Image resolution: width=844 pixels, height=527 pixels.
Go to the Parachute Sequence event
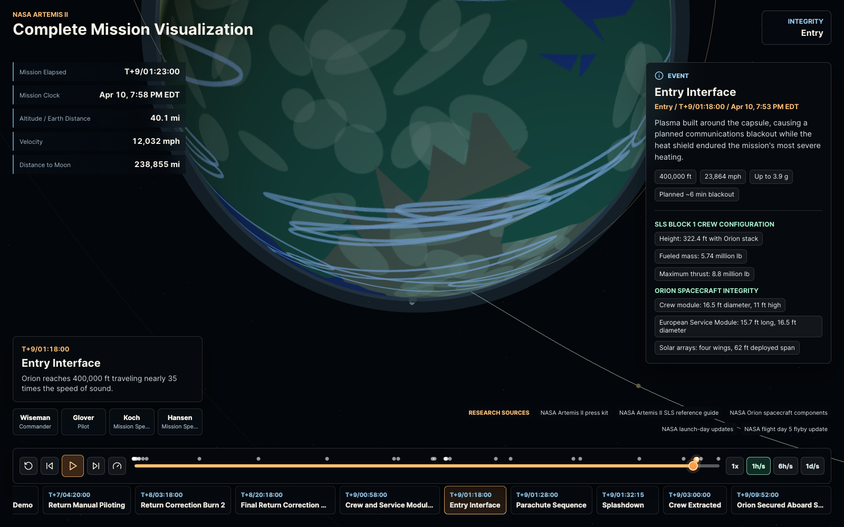click(x=551, y=500)
